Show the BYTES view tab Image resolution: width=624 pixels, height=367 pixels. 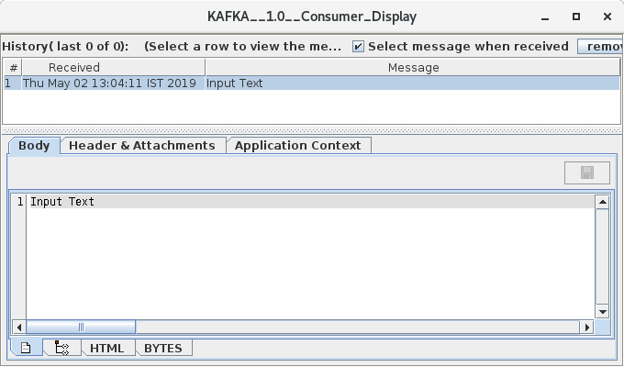point(163,348)
